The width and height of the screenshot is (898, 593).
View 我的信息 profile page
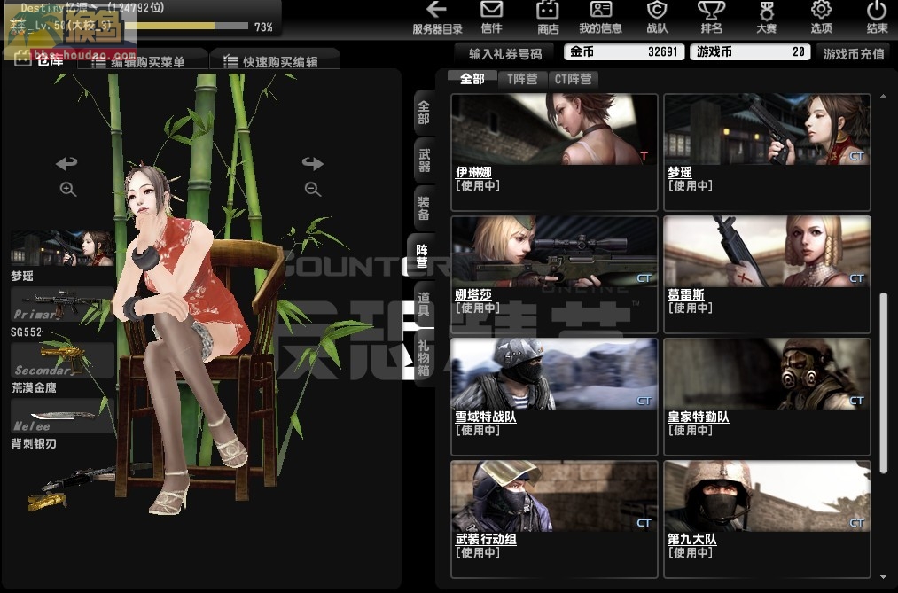tap(600, 18)
